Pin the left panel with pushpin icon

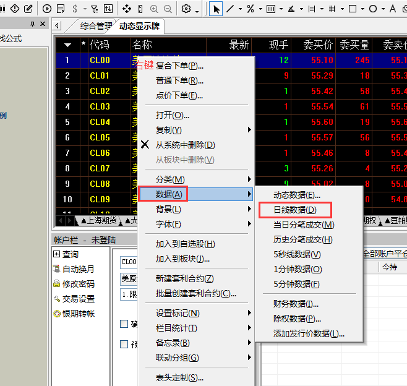point(32,24)
